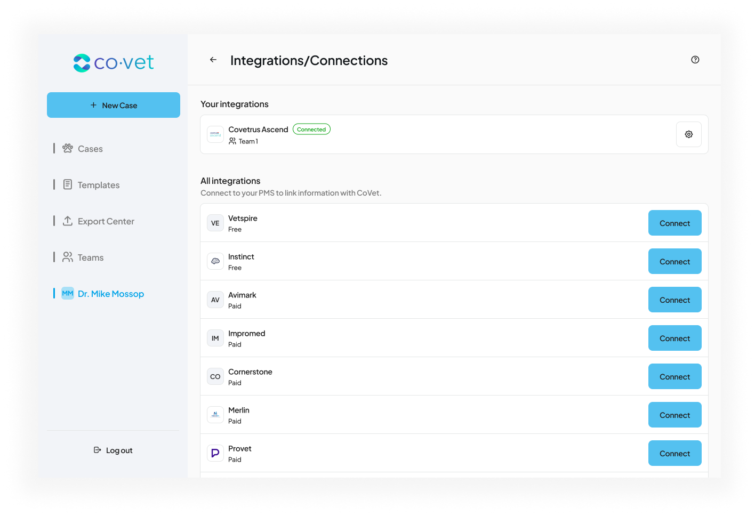The height and width of the screenshot is (516, 755).
Task: Click Paid label under Merlin
Action: coord(235,421)
